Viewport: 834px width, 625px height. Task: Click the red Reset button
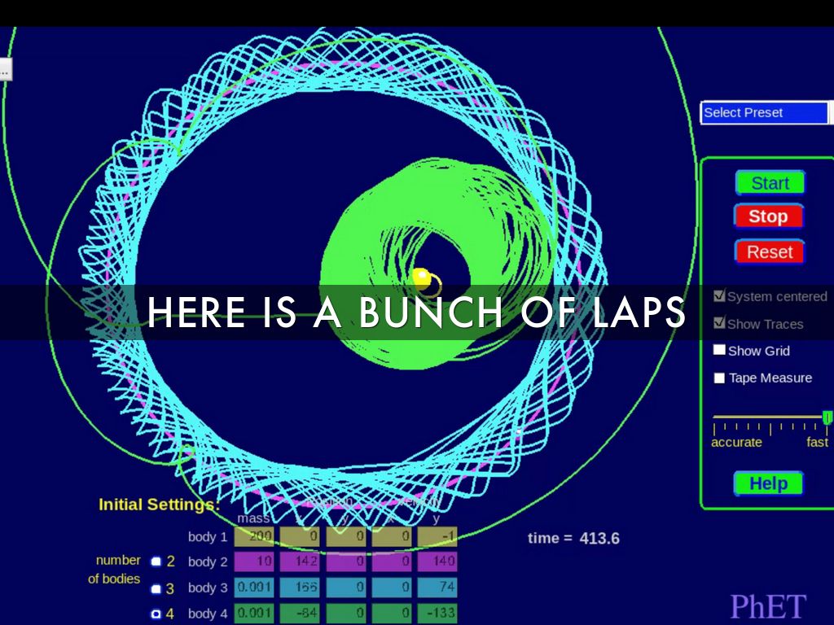769,252
